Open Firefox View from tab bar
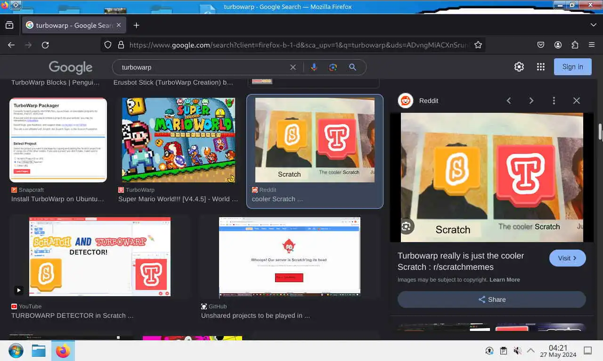The height and width of the screenshot is (361, 603). coord(9,25)
